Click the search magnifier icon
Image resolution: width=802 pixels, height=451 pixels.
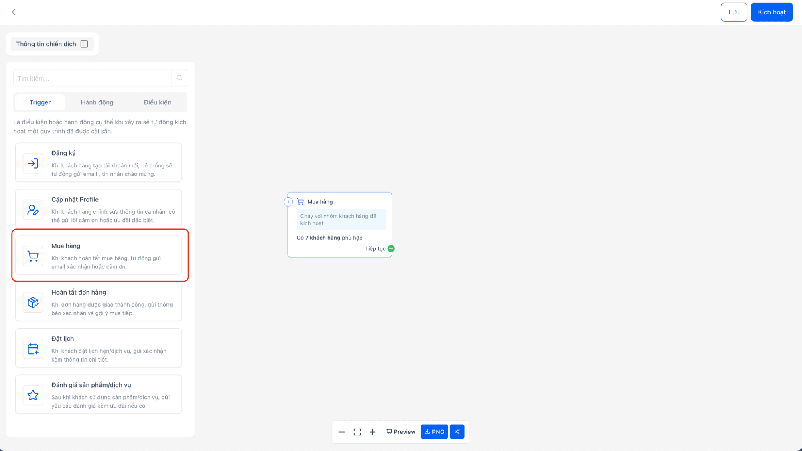tap(179, 77)
